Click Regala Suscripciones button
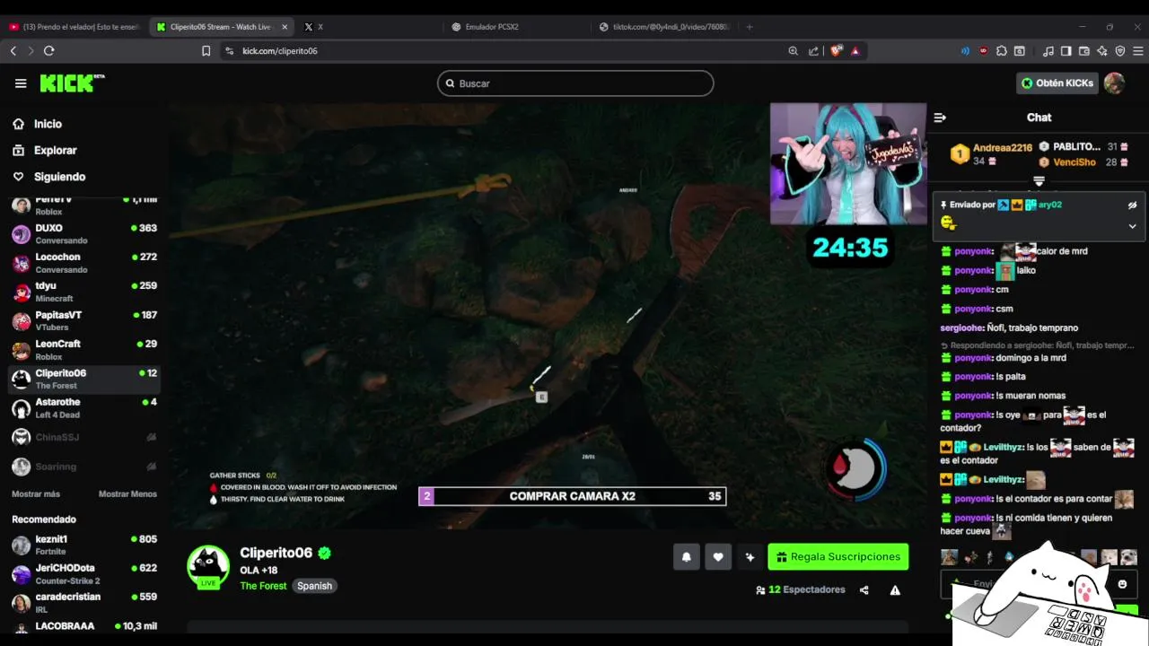The height and width of the screenshot is (646, 1149). (838, 557)
